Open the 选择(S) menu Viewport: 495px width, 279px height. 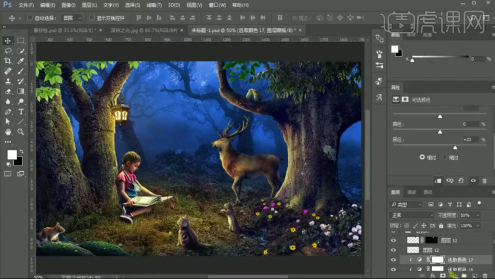coord(132,5)
